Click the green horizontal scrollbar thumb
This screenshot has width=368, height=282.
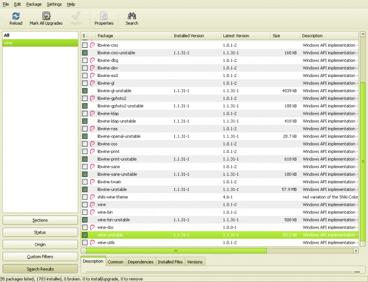coord(176,251)
